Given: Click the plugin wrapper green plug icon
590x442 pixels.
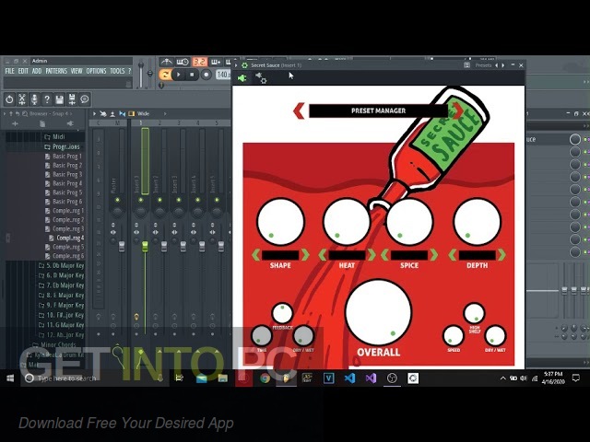Looking at the screenshot, I should coord(242,78).
